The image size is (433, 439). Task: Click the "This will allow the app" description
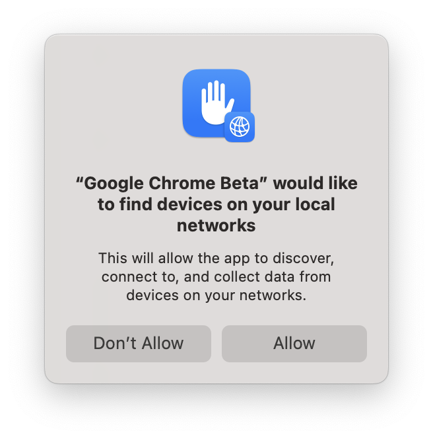216,276
